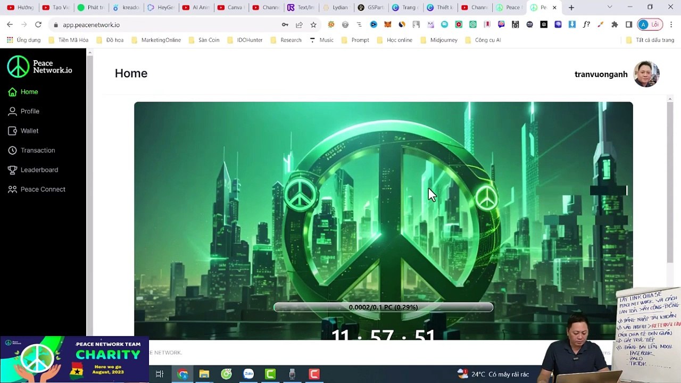Open the blue download arrow extension
The height and width of the screenshot is (383, 681).
pos(572,24)
